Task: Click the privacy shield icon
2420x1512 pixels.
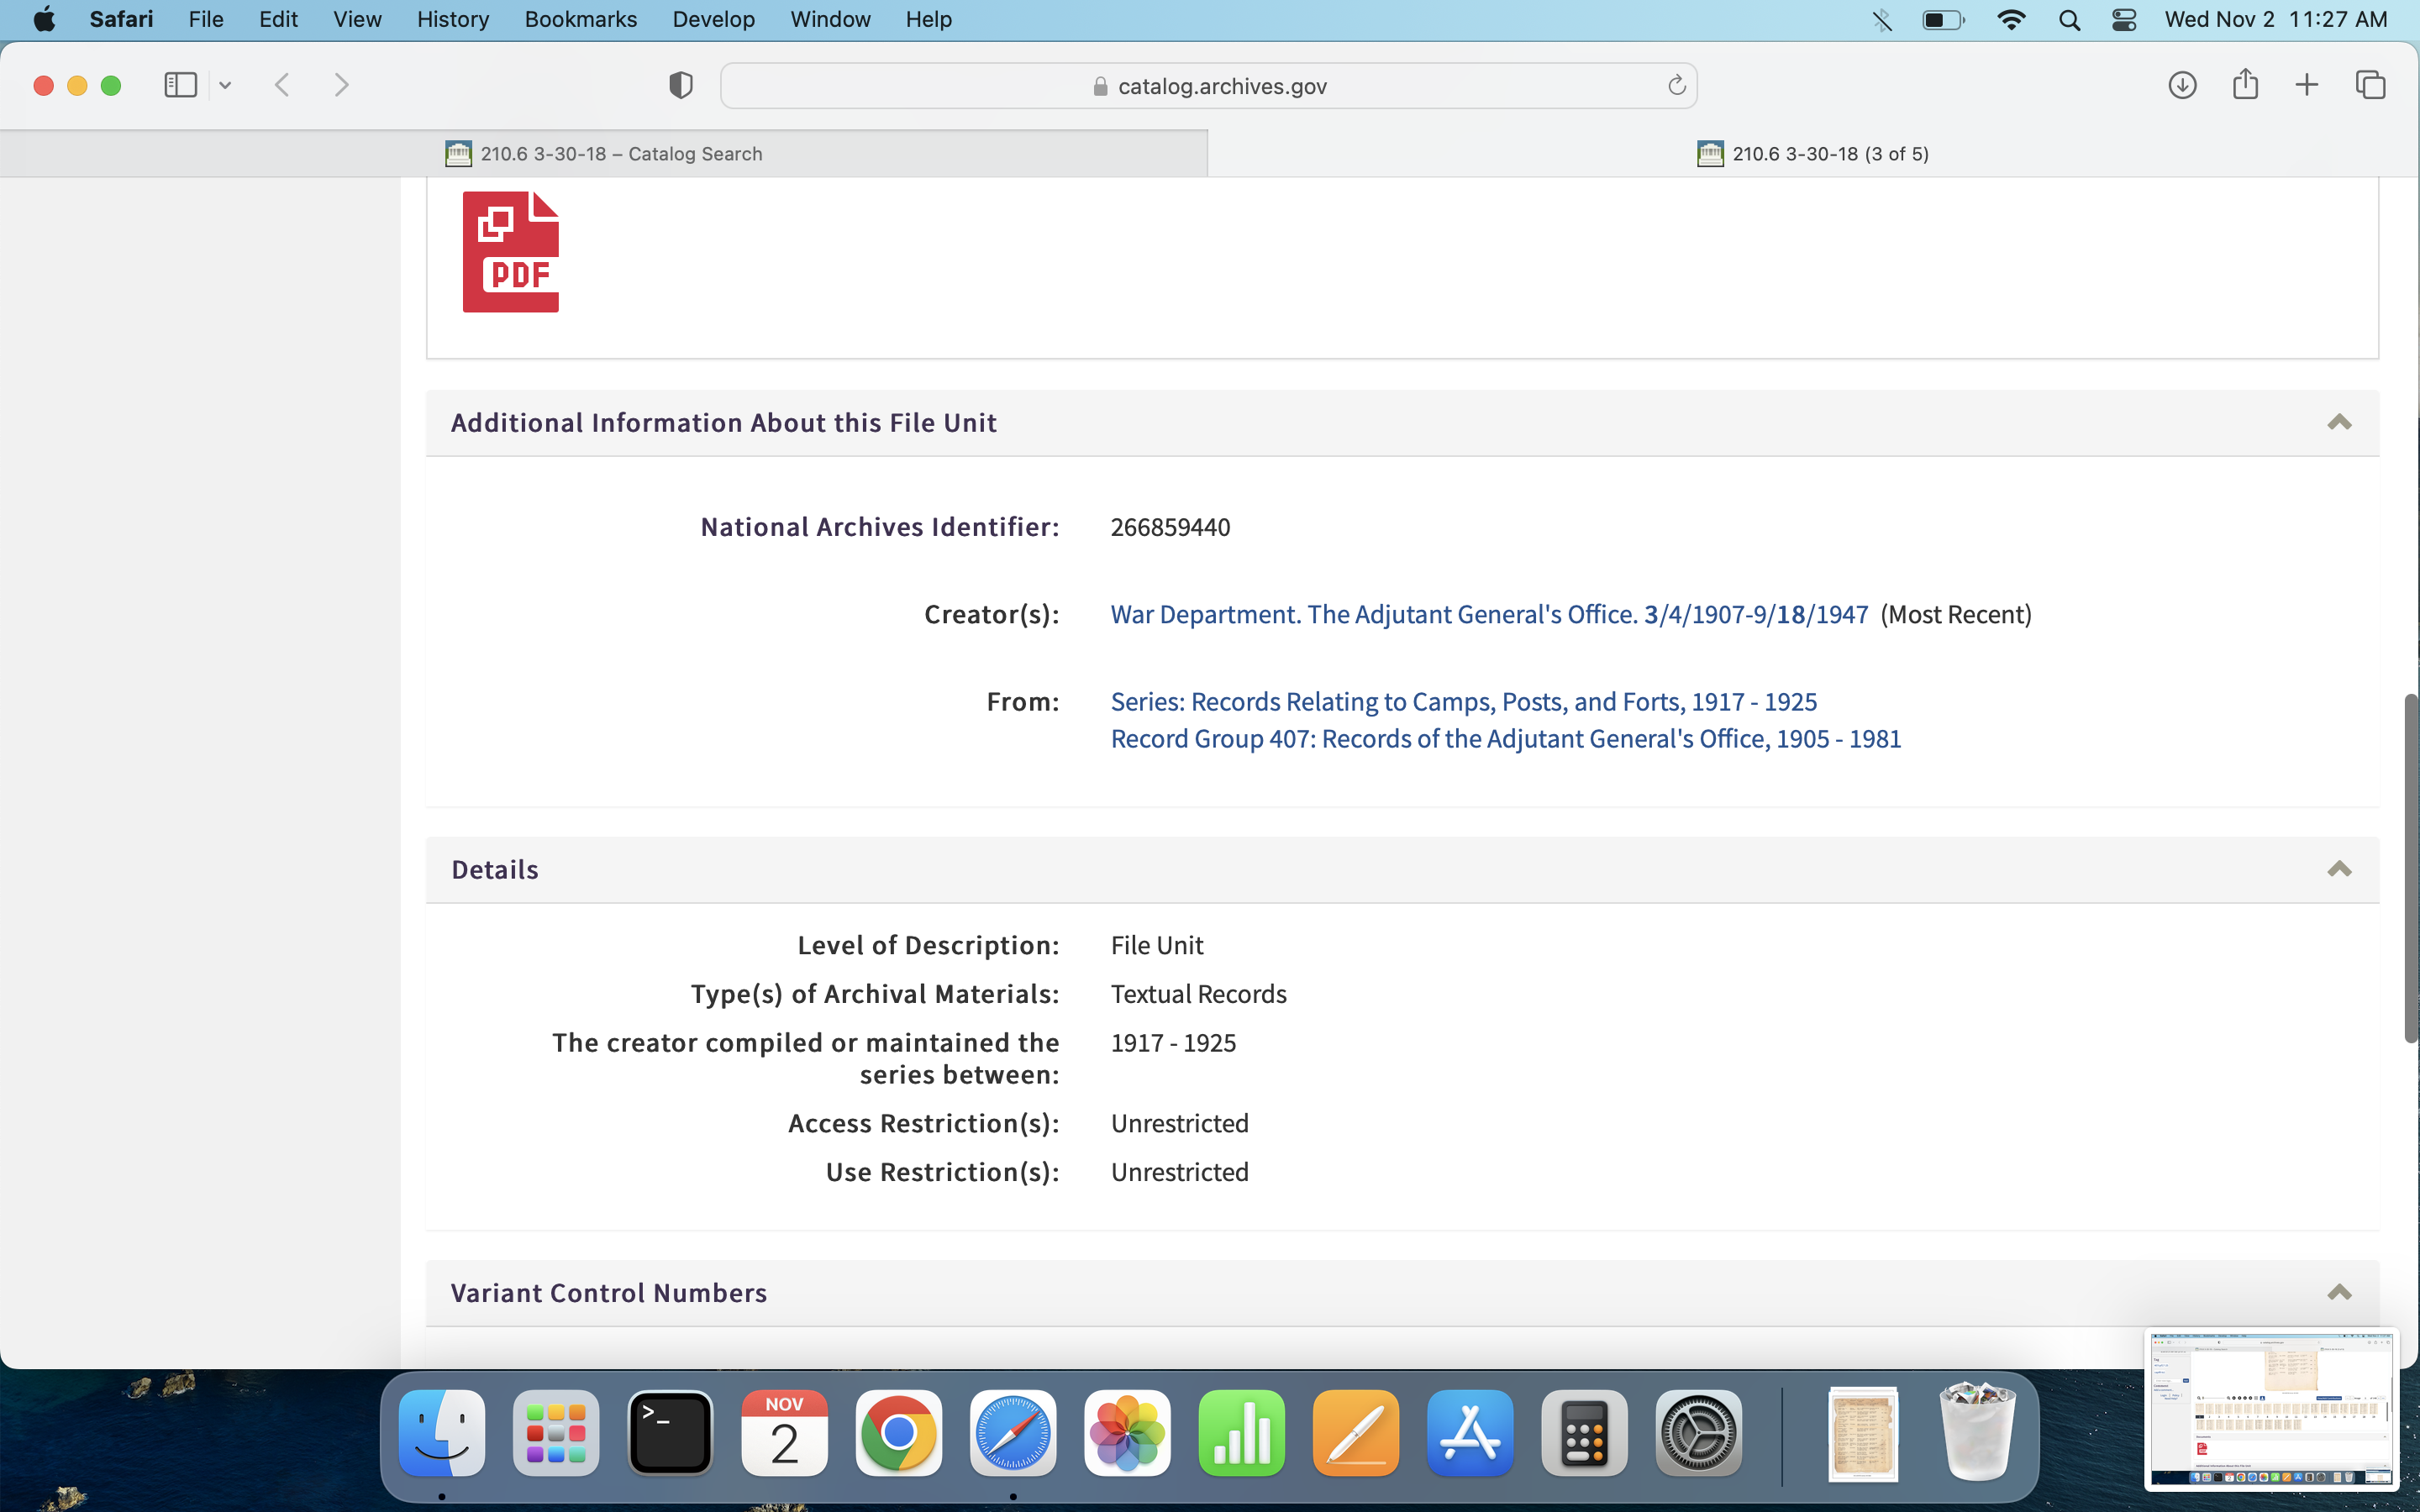Action: coord(680,86)
